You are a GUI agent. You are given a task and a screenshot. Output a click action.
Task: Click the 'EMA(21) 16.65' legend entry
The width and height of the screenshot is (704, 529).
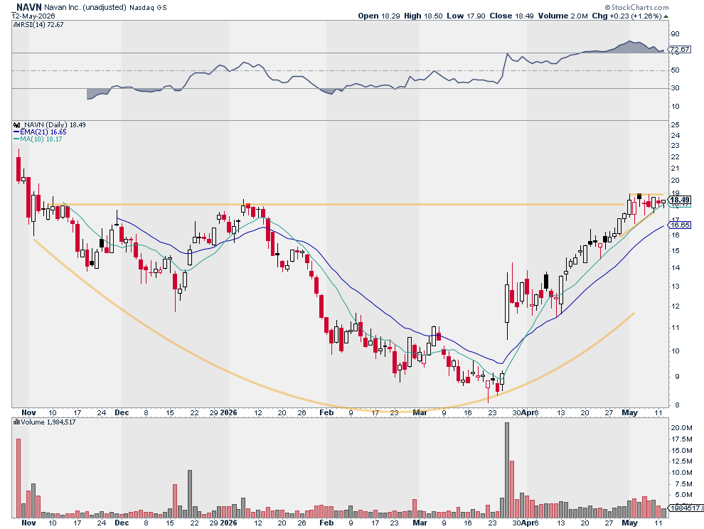click(x=40, y=132)
